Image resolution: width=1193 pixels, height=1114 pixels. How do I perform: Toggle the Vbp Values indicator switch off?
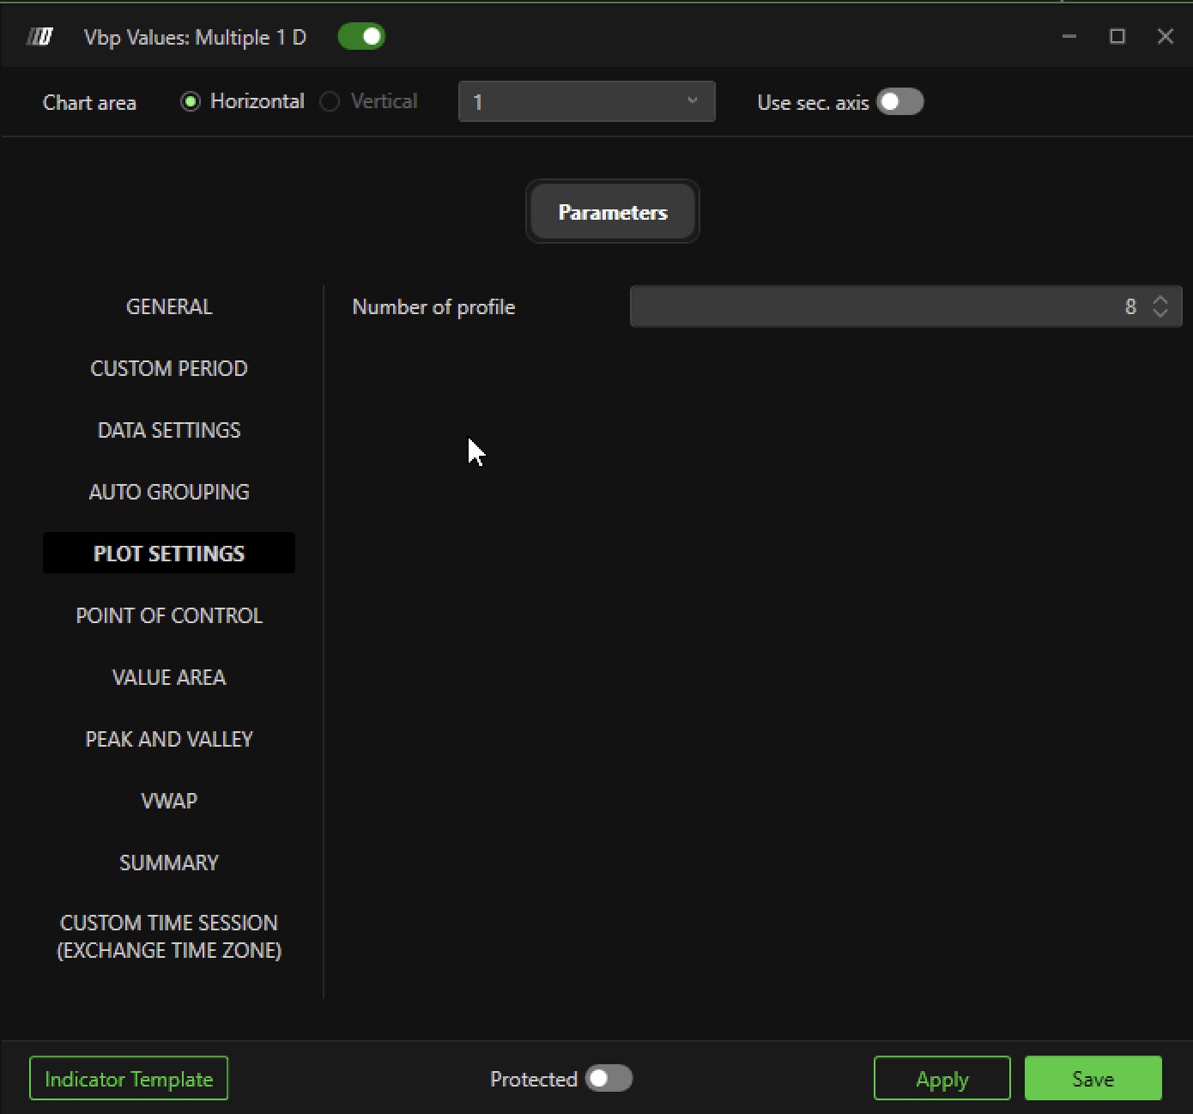(x=361, y=37)
